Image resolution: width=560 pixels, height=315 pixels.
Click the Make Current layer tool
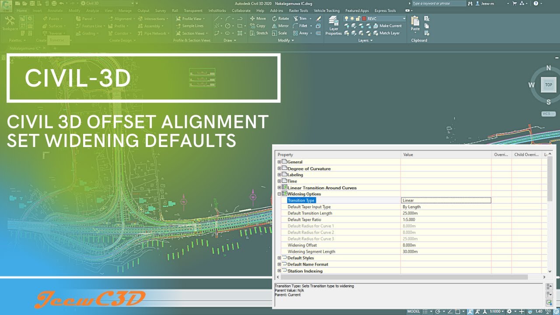387,26
